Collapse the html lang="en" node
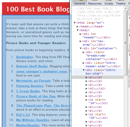The height and width of the screenshot is (127, 130). pos(75,23)
